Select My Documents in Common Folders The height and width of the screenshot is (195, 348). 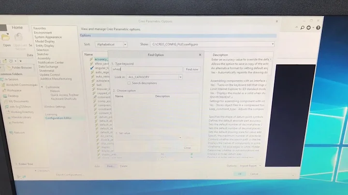coord(19,101)
